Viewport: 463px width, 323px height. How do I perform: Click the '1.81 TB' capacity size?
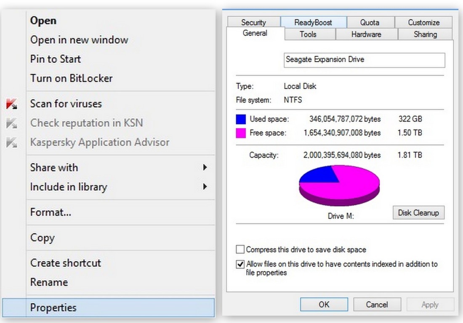click(x=410, y=155)
